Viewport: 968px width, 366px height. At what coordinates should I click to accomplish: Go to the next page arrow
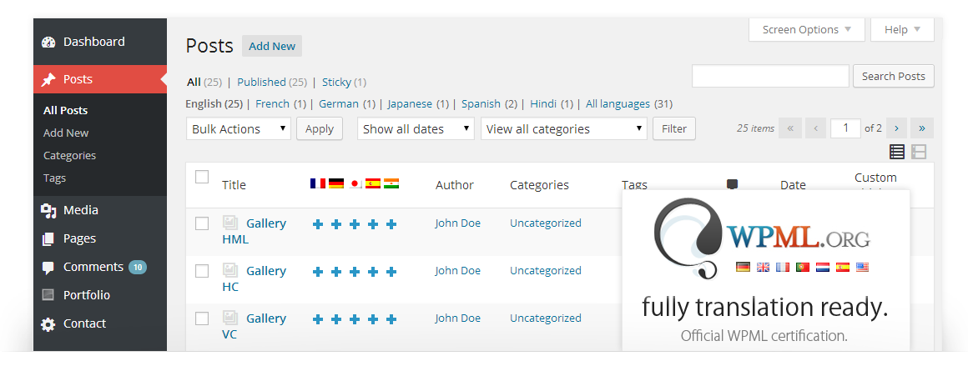896,128
